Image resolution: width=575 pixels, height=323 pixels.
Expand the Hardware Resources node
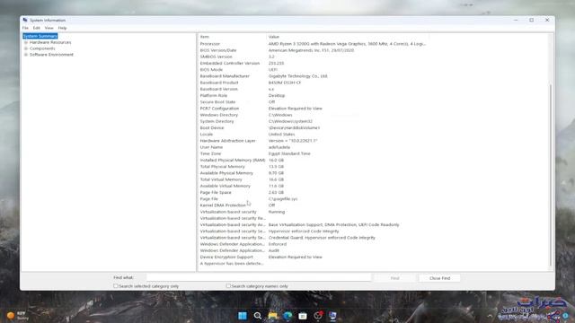coord(26,42)
